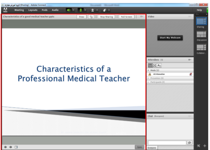The height and width of the screenshot is (150, 210).
Task: Click the pointer tool next to Draw
Action: 91,16
